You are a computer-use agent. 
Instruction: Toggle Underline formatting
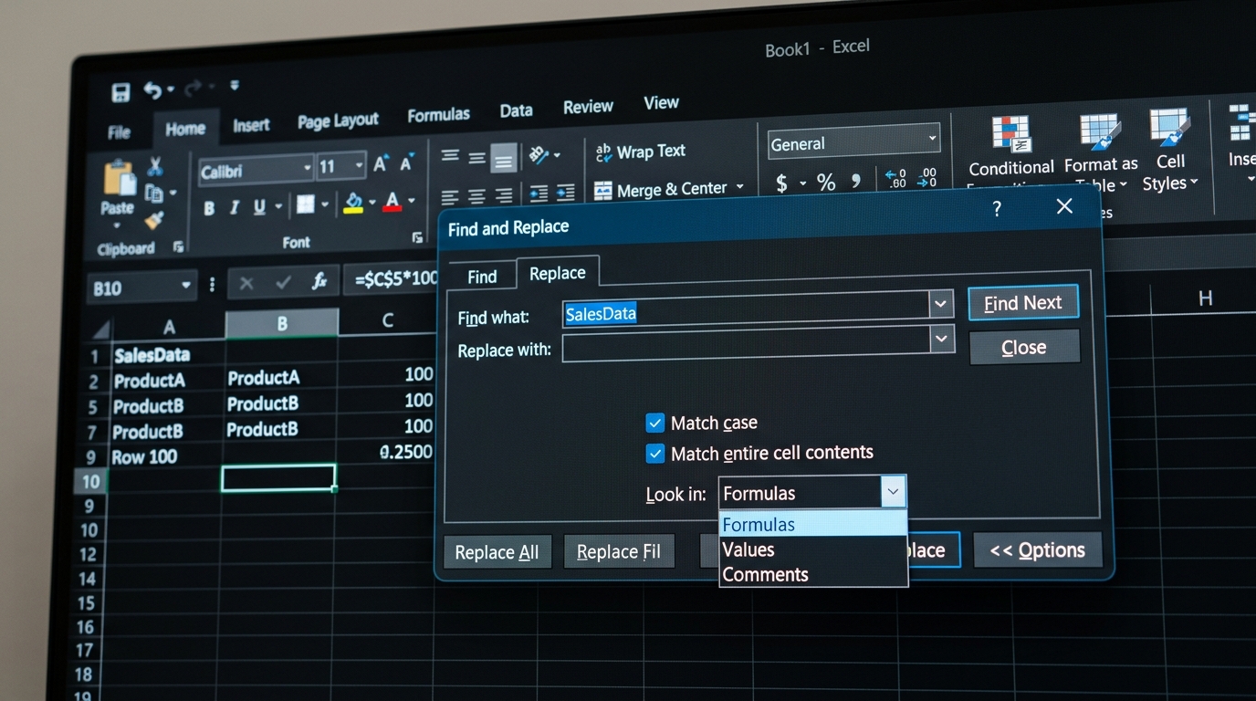tap(258, 207)
